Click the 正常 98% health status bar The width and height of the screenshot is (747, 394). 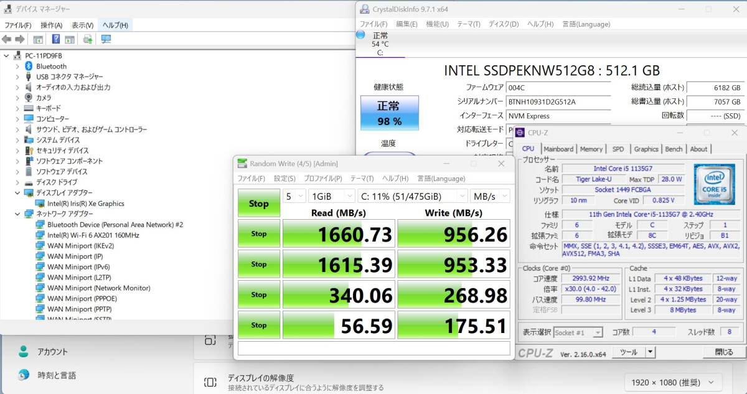tap(389, 113)
